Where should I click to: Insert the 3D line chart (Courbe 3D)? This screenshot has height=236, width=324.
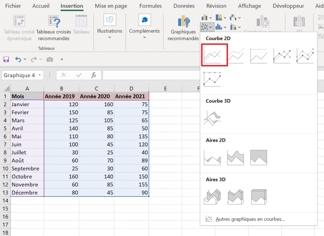click(212, 118)
